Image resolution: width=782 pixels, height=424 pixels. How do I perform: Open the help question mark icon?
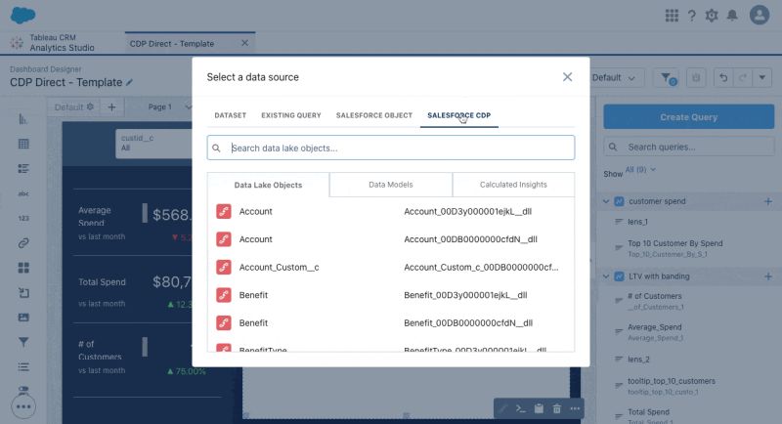pyautogui.click(x=692, y=16)
